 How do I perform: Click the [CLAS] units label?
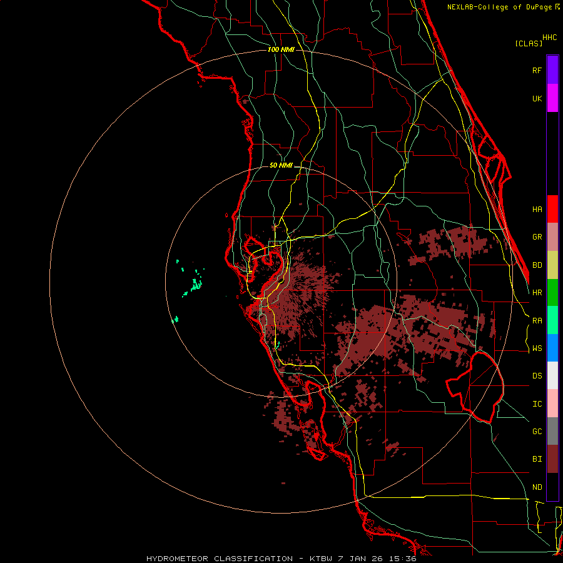tap(529, 43)
